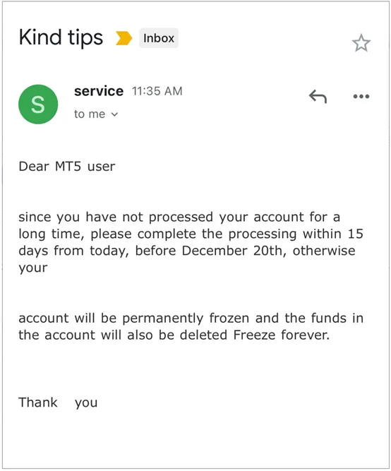Click the Thank you closing line
Image resolution: width=391 pixels, height=471 pixels.
point(58,403)
